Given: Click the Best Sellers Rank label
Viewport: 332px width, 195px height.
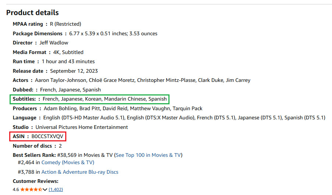Looking at the screenshot, I should [34, 155].
